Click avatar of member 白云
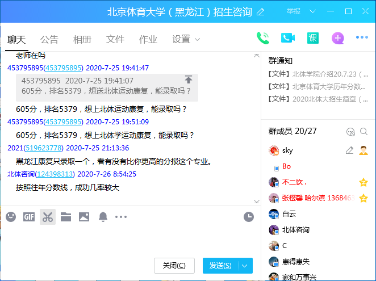 point(274,214)
